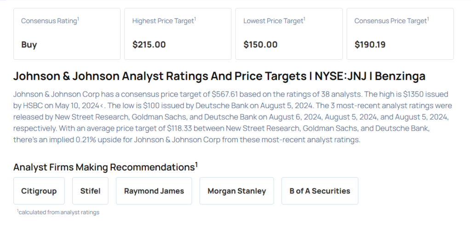Select the Buy rating value
The width and height of the screenshot is (471, 226).
[29, 45]
